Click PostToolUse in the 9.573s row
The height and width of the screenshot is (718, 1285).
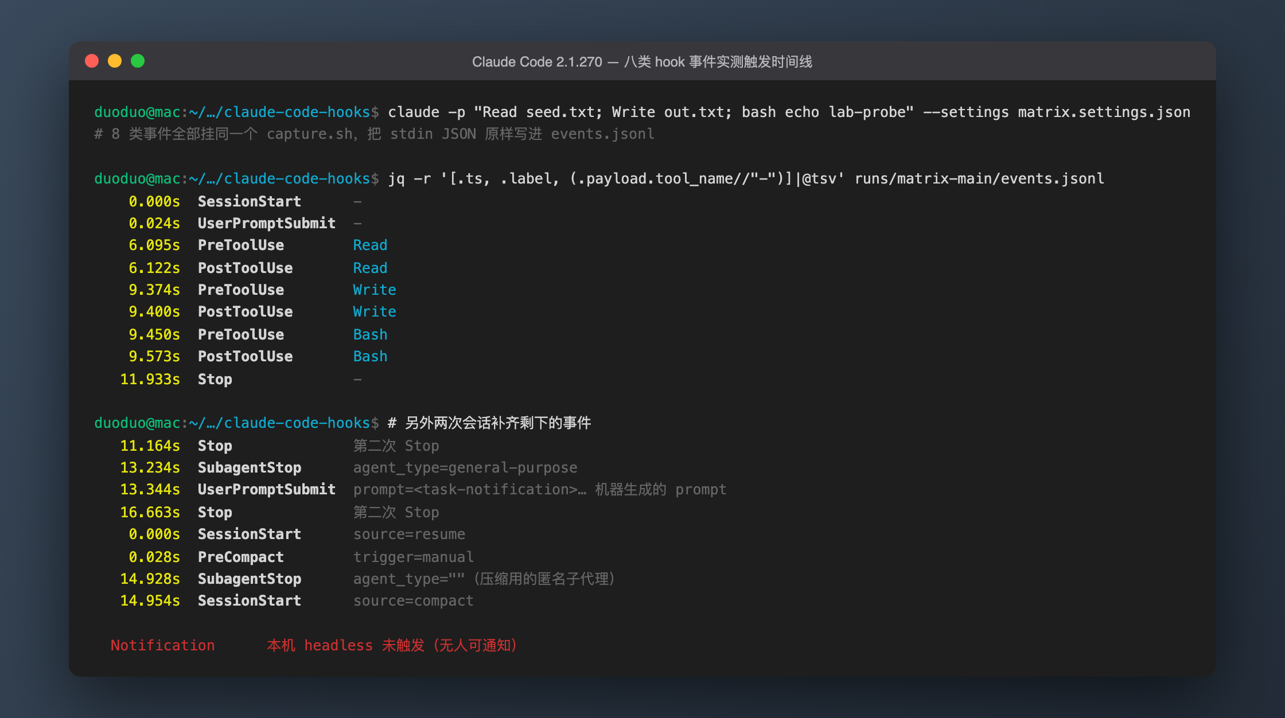pyautogui.click(x=245, y=356)
